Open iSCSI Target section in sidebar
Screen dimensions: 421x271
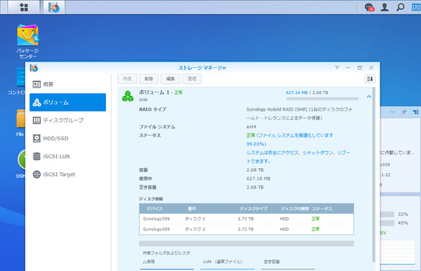[x=68, y=174]
